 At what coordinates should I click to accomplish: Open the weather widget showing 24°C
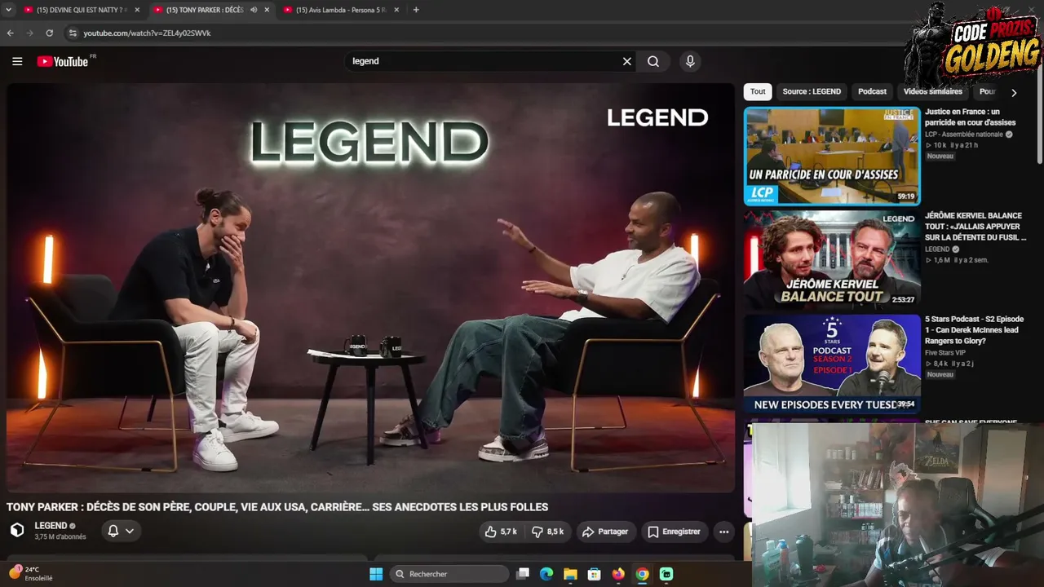(x=31, y=573)
